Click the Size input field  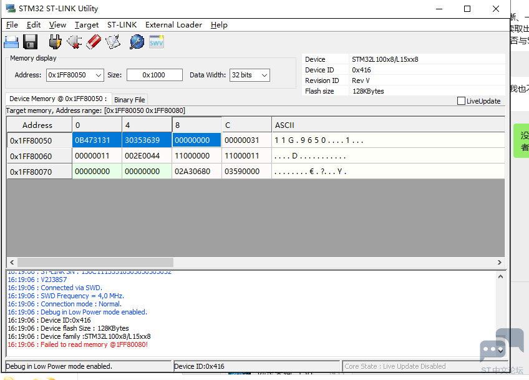[x=155, y=75]
